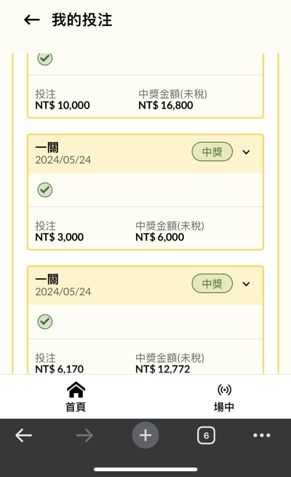Click 中獎 badge on the NT$ 12,772 win card
This screenshot has width=291, height=477.
click(212, 283)
